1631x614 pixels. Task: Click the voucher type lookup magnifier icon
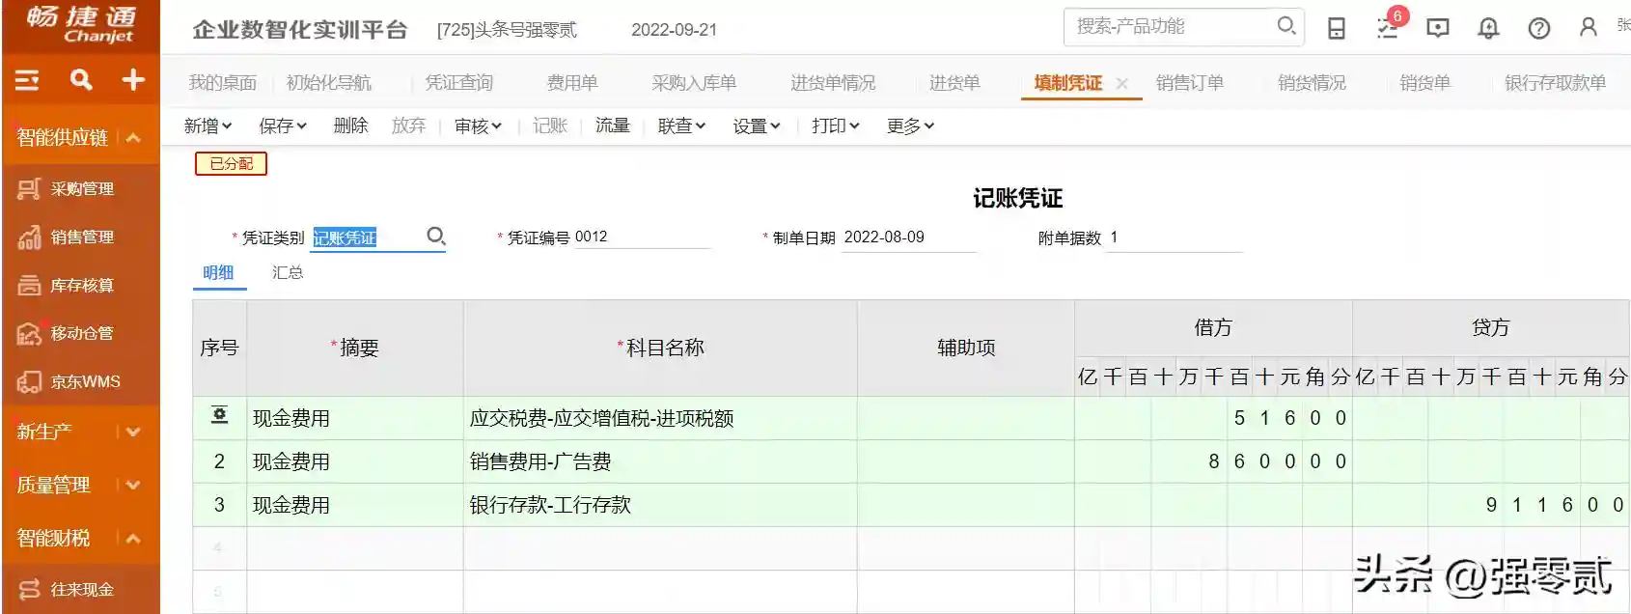436,237
